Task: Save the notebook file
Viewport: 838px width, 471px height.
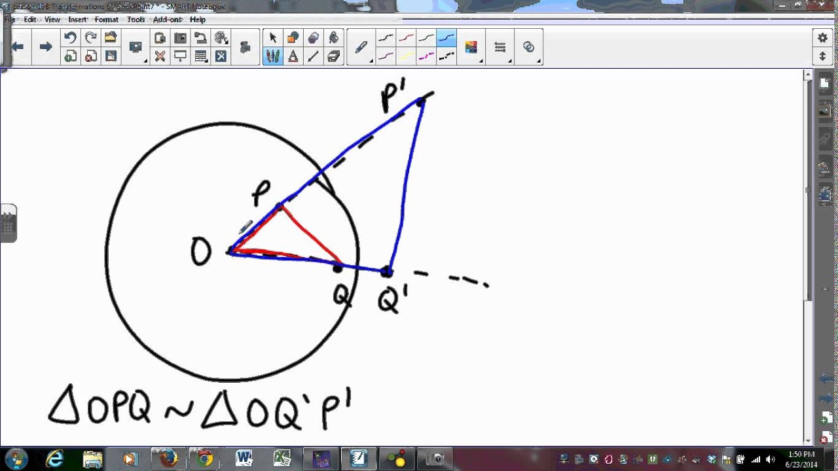Action: click(x=111, y=56)
